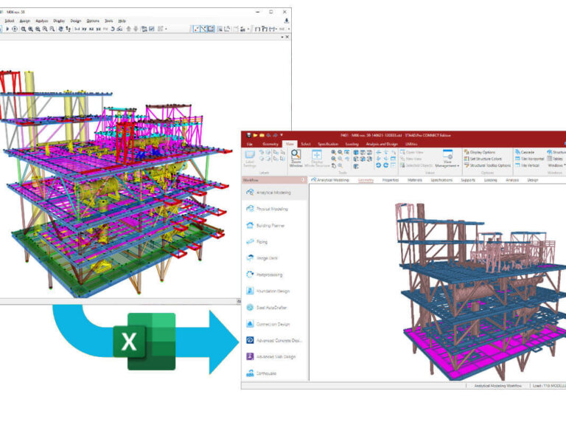Click the xz view icon in old toolbar
Screen dimensions: 566x425
[x=91, y=29]
